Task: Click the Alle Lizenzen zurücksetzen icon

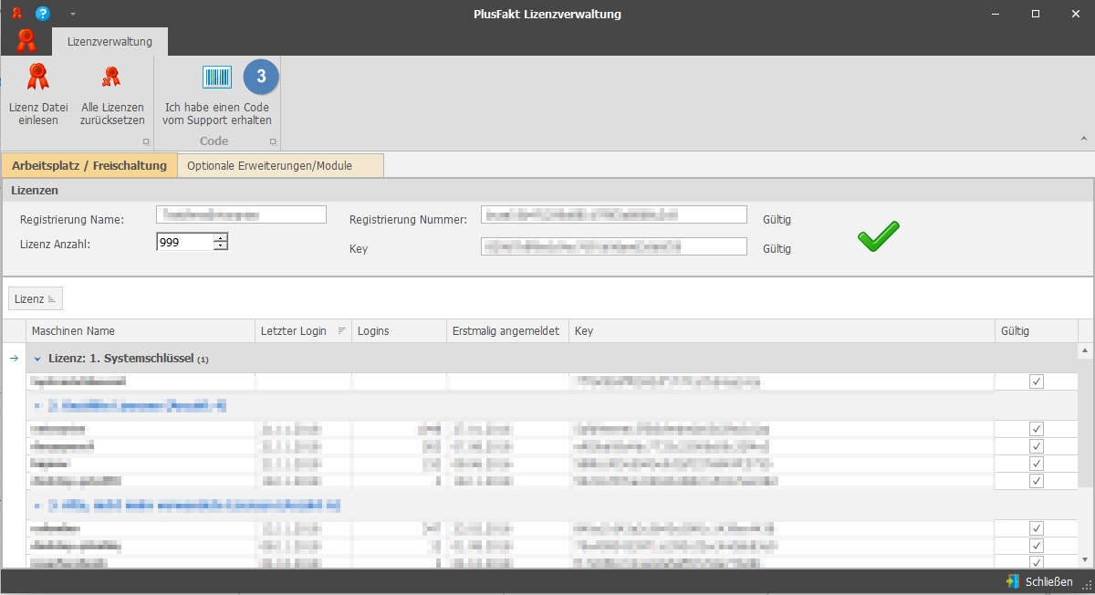Action: tap(111, 77)
